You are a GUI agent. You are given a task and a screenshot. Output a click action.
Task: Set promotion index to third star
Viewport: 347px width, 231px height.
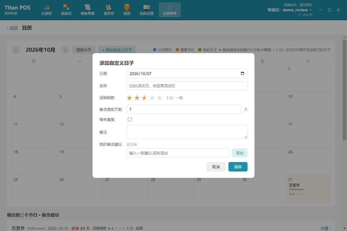click(x=144, y=98)
